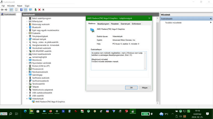Click the Forward arrow in toolbar

(6, 10)
